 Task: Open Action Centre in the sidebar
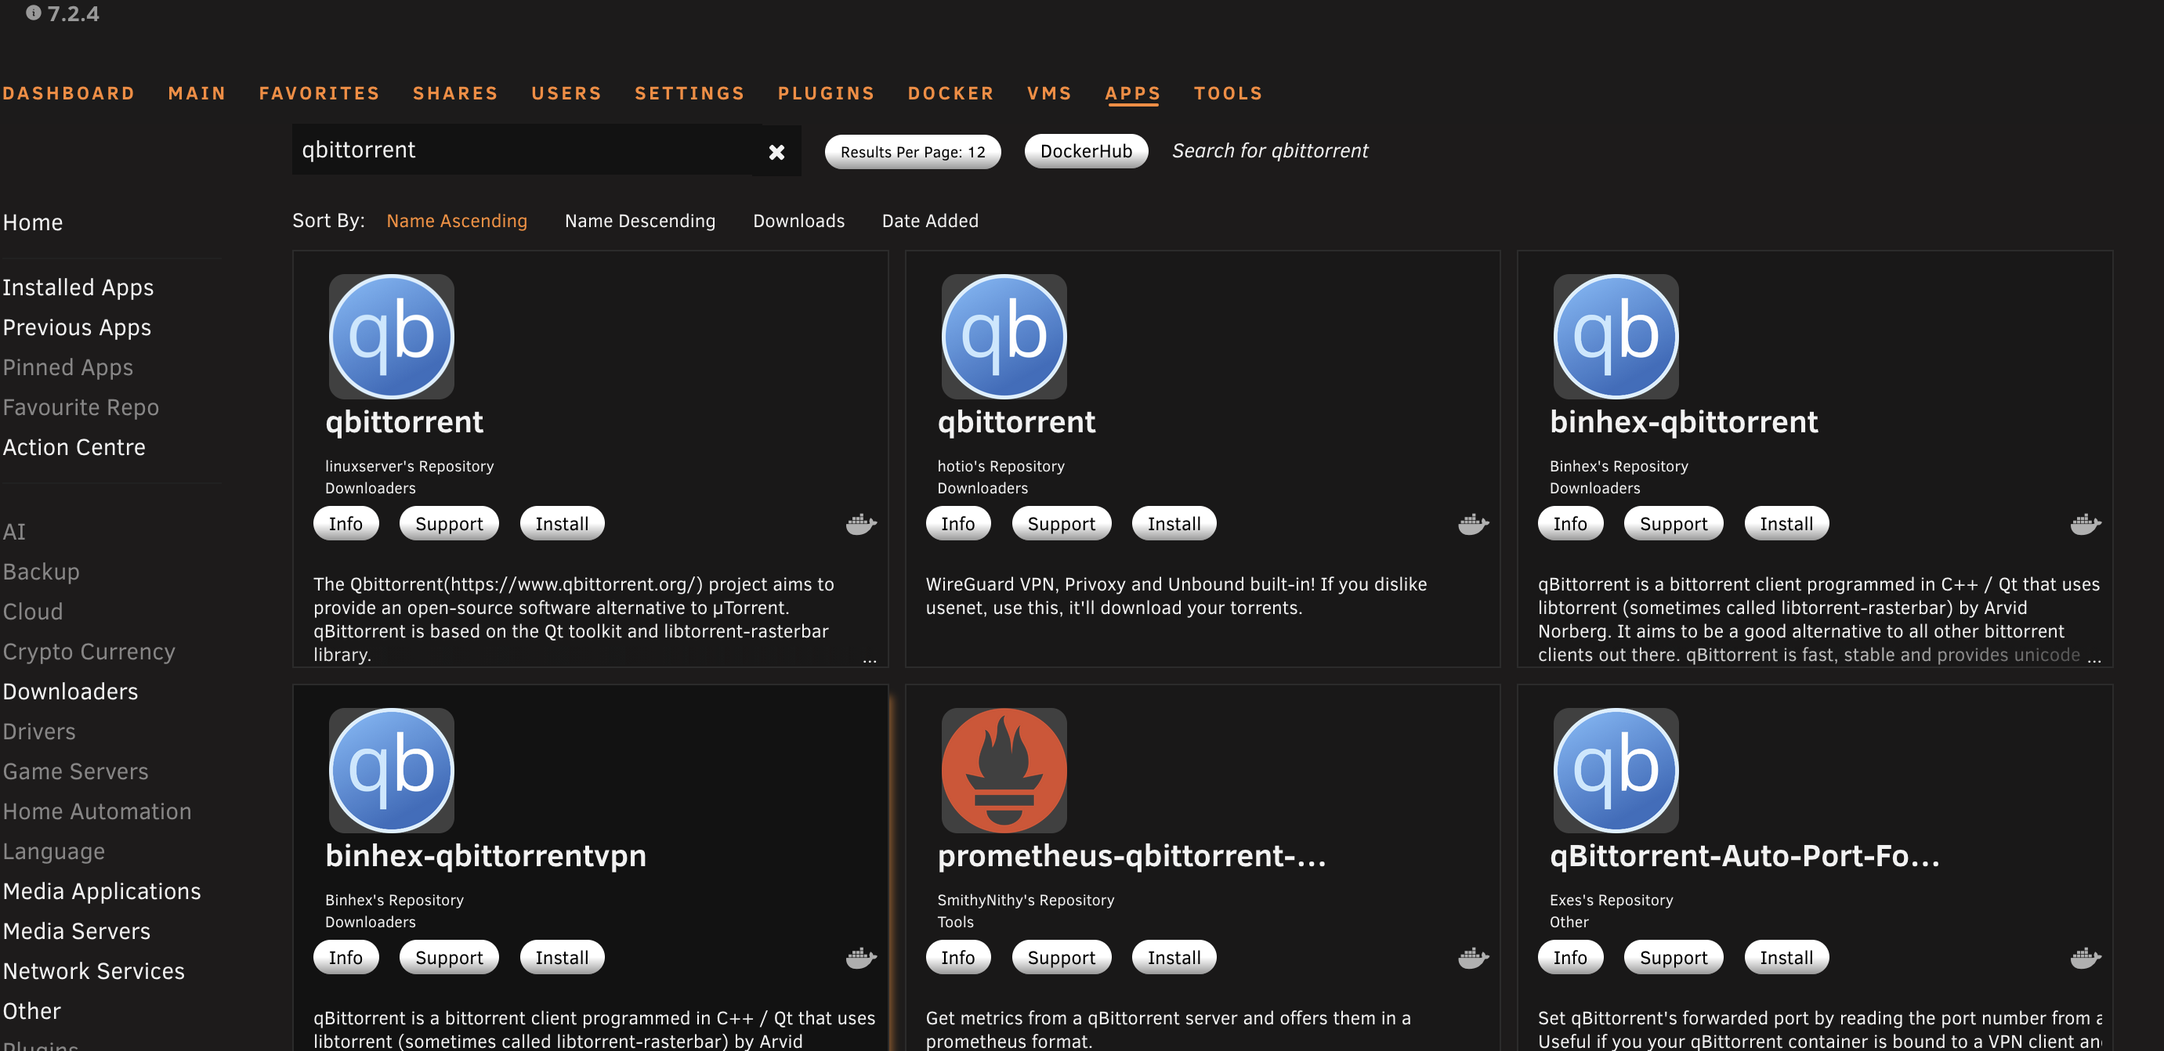pos(74,447)
